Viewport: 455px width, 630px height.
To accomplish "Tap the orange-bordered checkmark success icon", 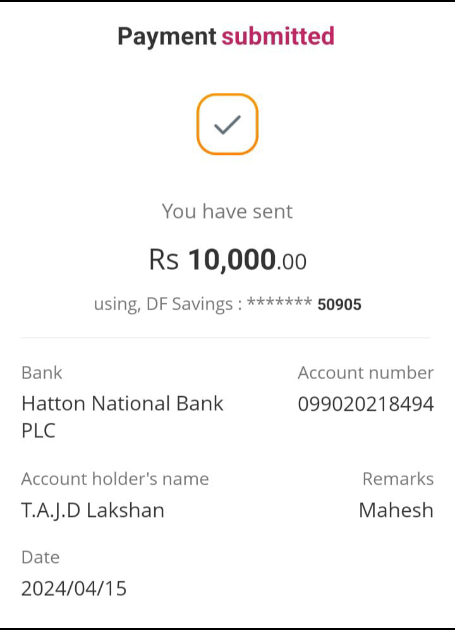I will pos(227,124).
